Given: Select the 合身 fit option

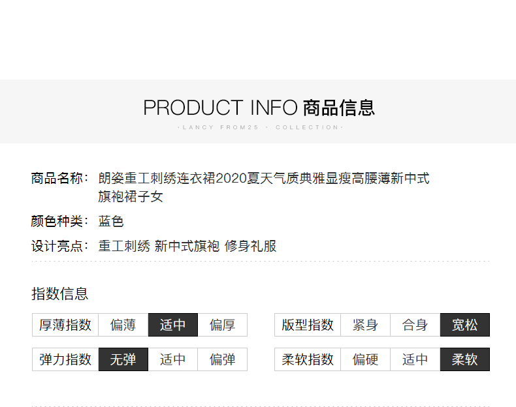Looking at the screenshot, I should [415, 325].
